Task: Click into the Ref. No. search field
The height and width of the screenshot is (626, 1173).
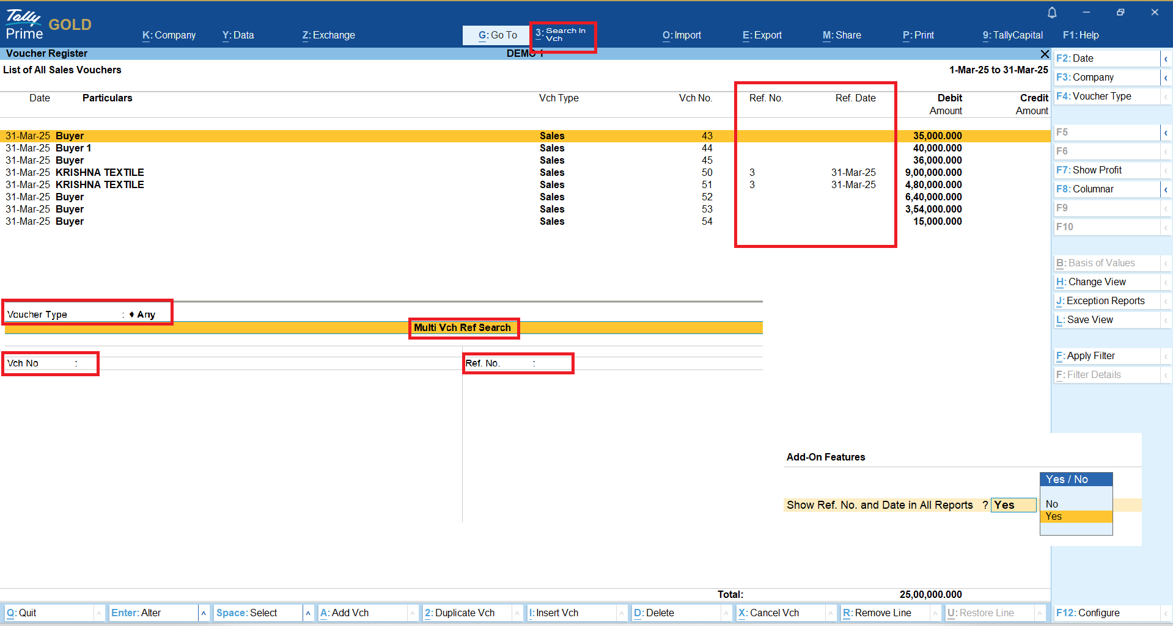Action: pos(553,363)
